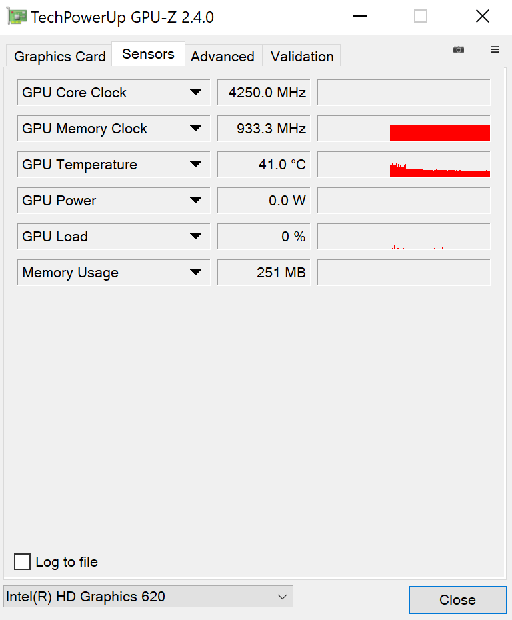Expand the GPU Temperature sensor dropdown

pyautogui.click(x=195, y=165)
